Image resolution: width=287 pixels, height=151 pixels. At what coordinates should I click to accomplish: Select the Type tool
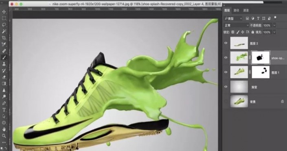pos(4,110)
